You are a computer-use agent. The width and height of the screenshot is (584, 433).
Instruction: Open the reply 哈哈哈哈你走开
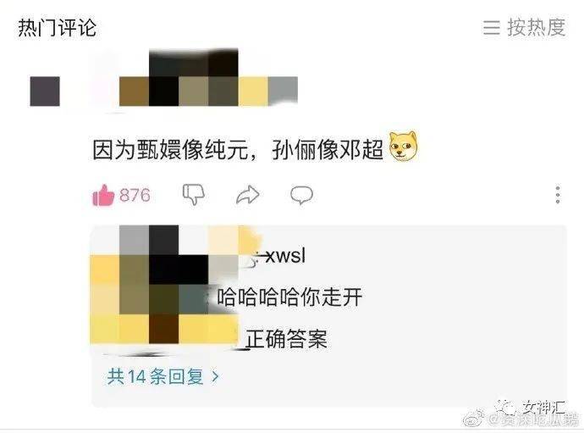289,297
